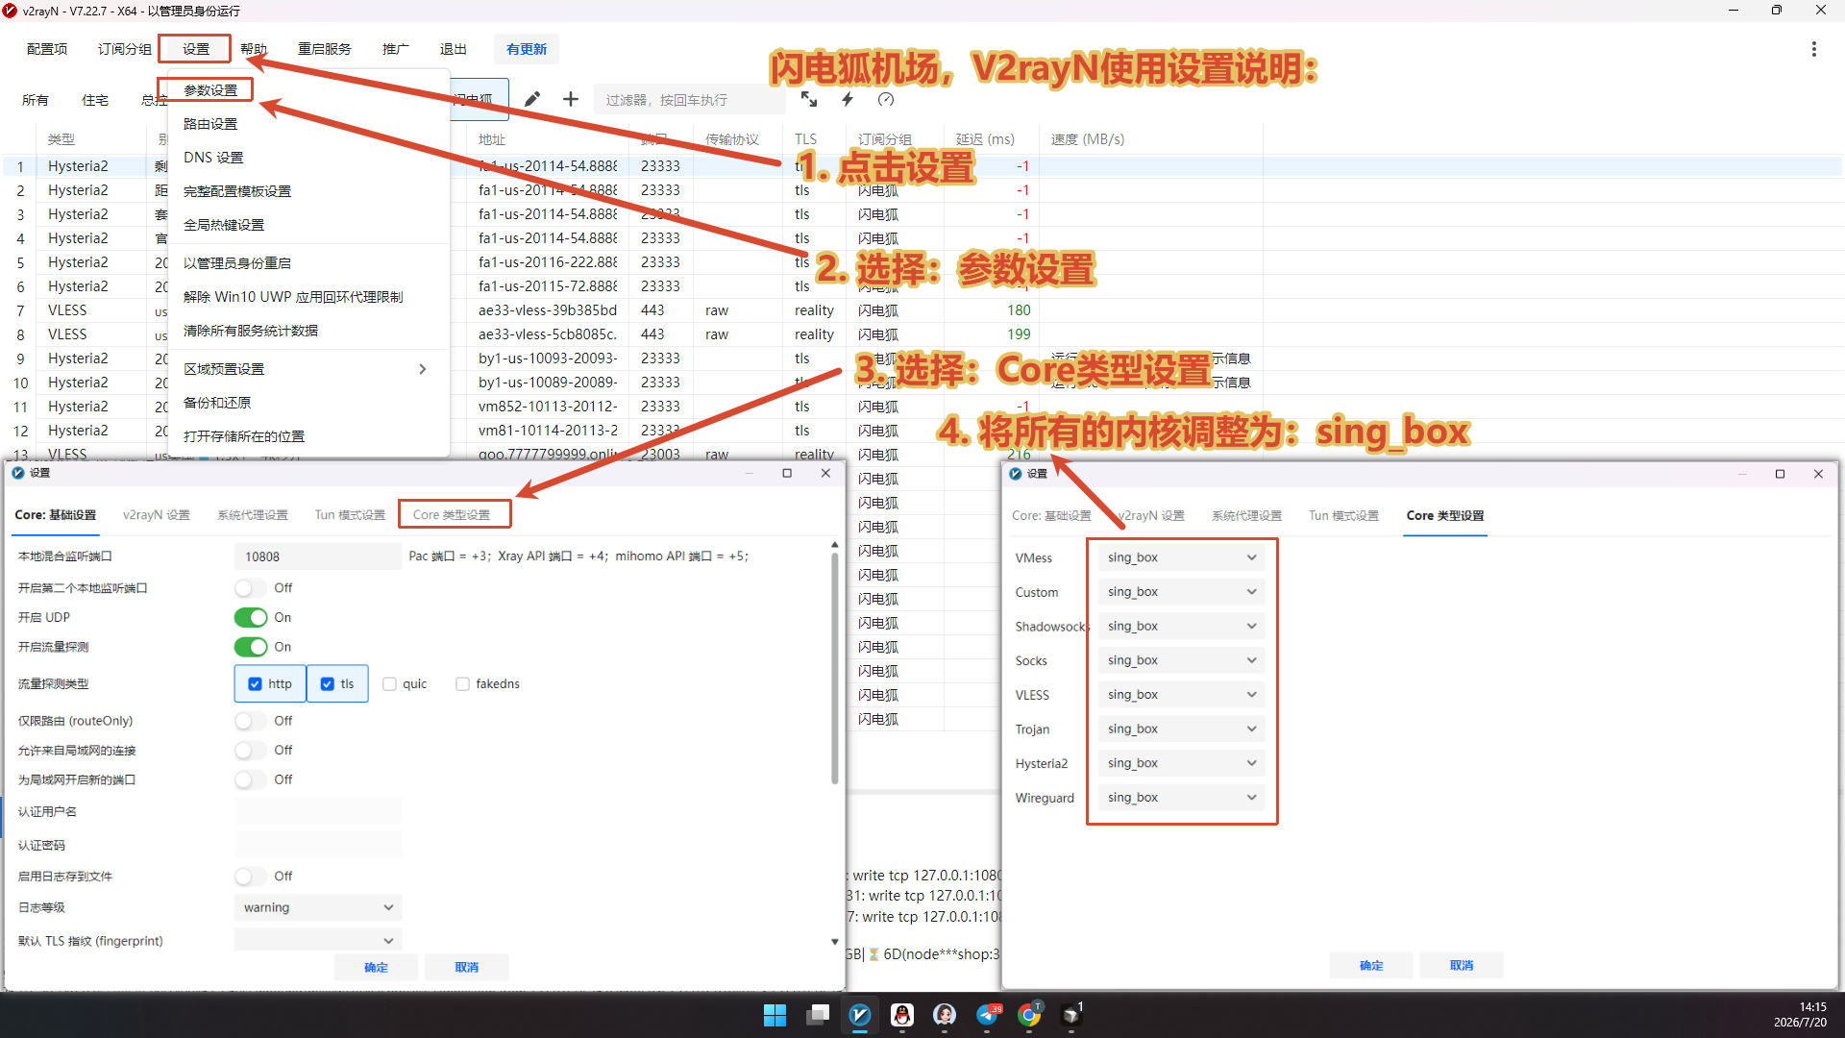
Task: Toggle second local listening port switch
Action: point(251,588)
